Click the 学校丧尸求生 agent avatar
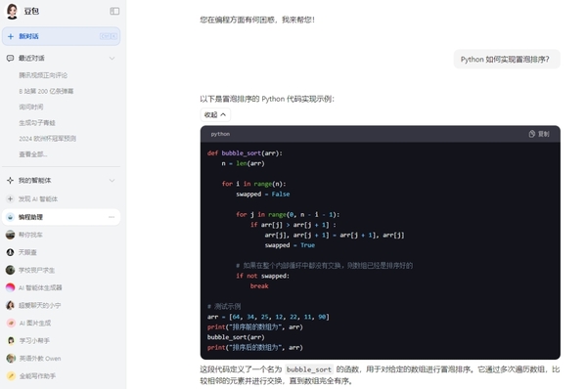 [x=10, y=270]
